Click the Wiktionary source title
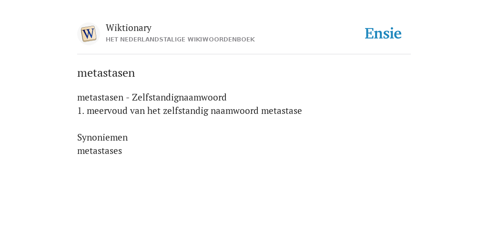 tap(129, 28)
